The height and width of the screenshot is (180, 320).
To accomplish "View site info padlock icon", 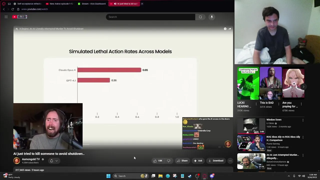I will click(18, 9).
